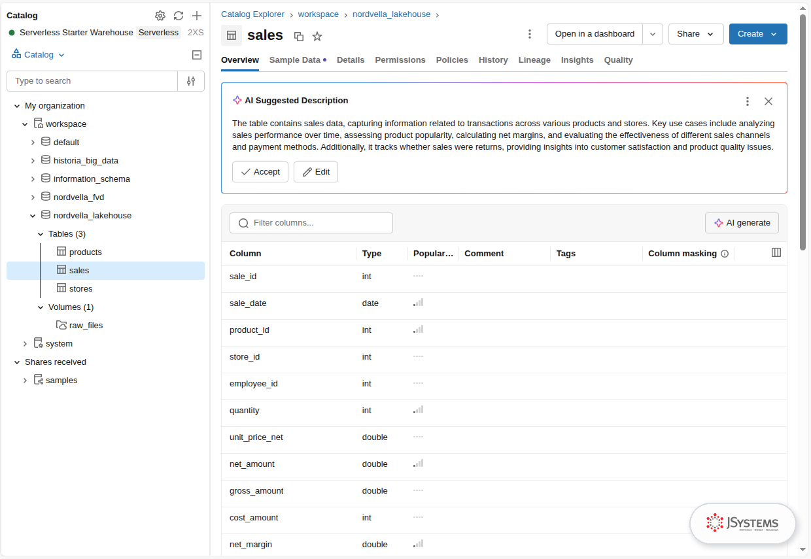Image resolution: width=811 pixels, height=559 pixels.
Task: Click the vertical scrollbar thumb
Action: [x=802, y=131]
